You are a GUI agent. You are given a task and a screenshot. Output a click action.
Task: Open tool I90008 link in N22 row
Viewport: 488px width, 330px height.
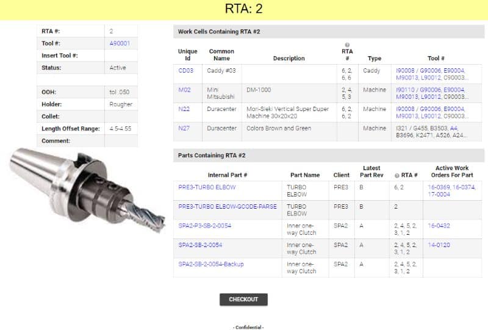tap(405, 109)
